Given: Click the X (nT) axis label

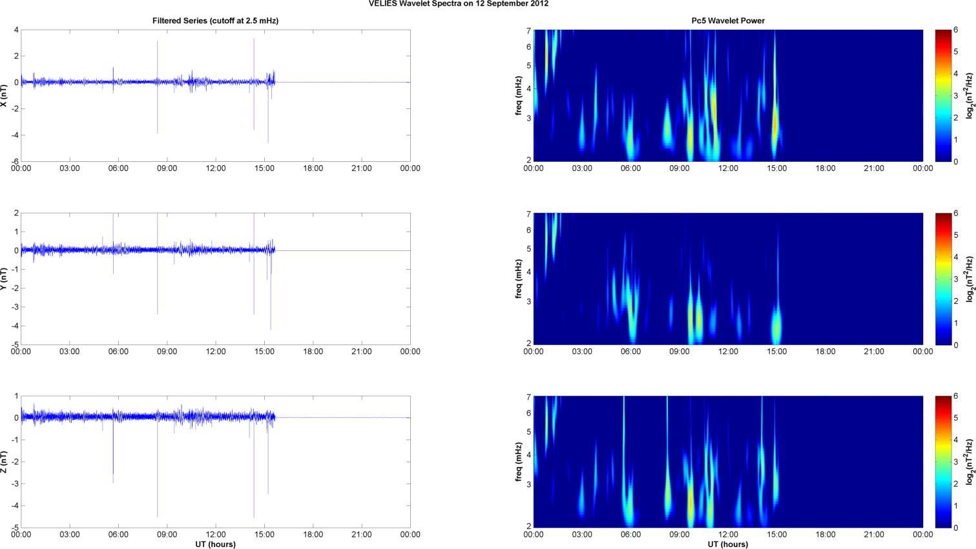Looking at the screenshot, I should pos(5,95).
